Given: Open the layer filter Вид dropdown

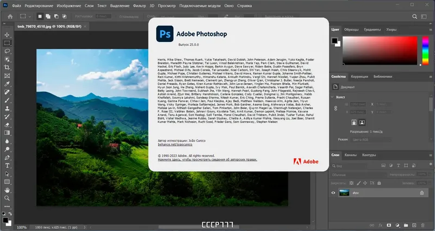Looking at the screenshot, I should 349,166.
